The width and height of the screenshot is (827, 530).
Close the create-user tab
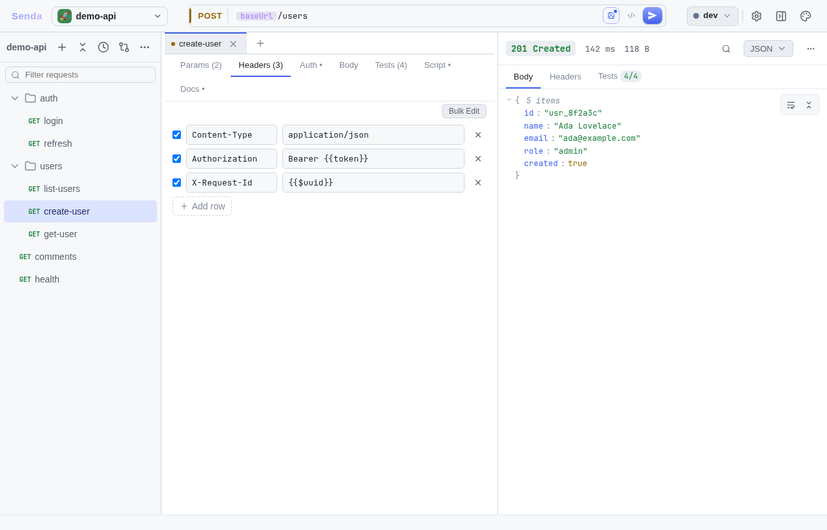[x=233, y=44]
